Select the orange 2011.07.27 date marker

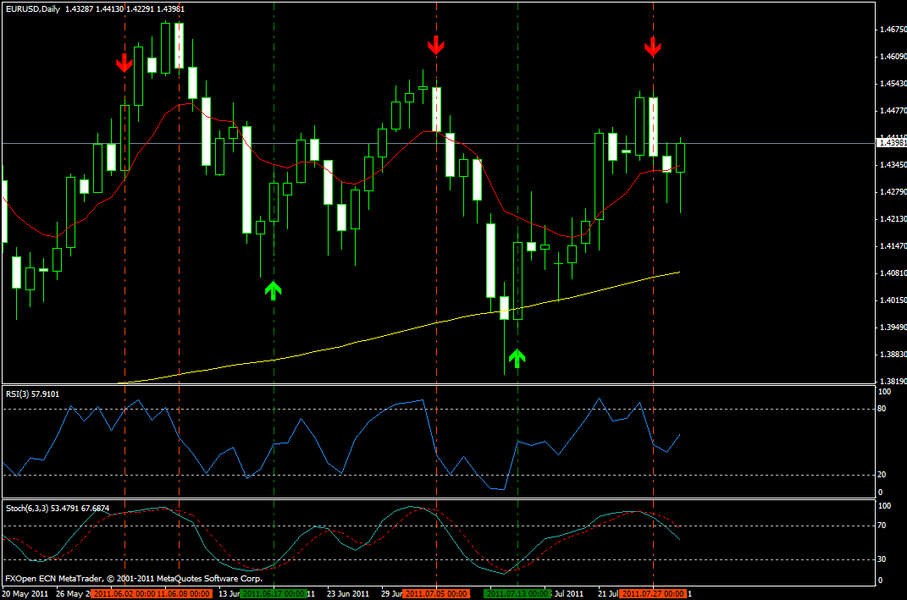tap(652, 594)
